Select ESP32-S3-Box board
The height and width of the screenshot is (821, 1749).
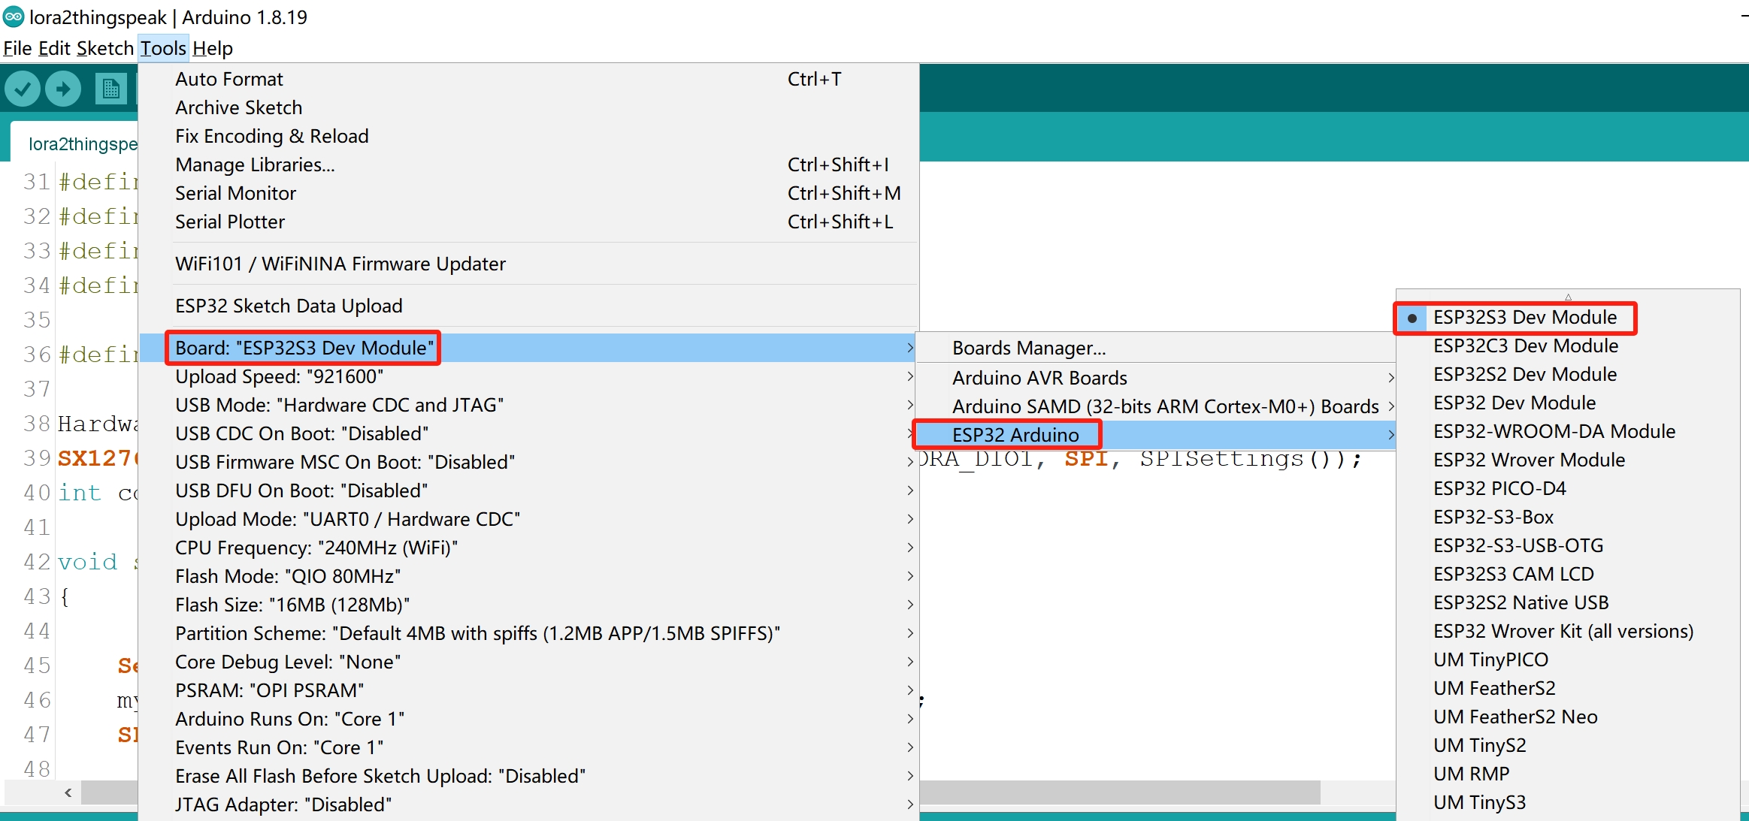(1568, 517)
